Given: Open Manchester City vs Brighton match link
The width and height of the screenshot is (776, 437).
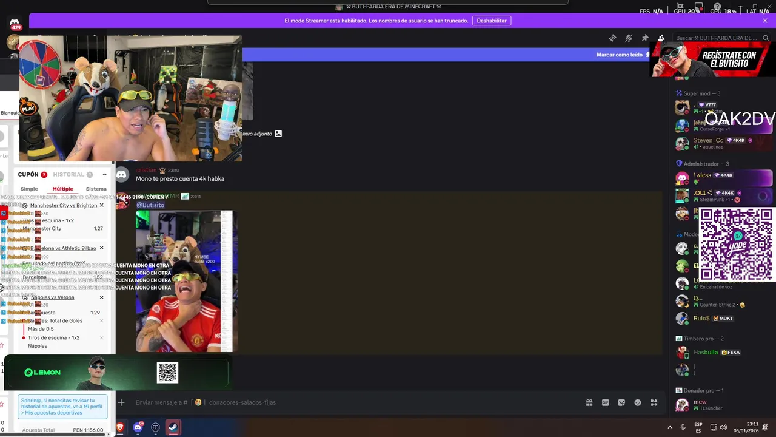Looking at the screenshot, I should (x=64, y=205).
